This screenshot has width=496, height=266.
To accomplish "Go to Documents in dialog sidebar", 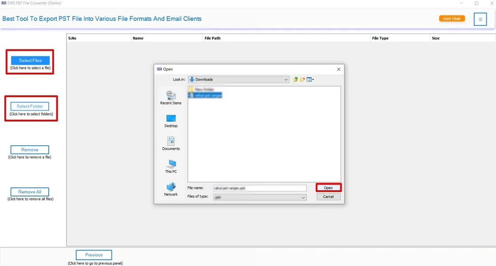I will (x=171, y=144).
